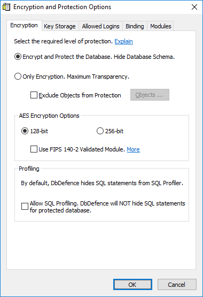
Task: Select the Encryption tab
Action: point(24,25)
